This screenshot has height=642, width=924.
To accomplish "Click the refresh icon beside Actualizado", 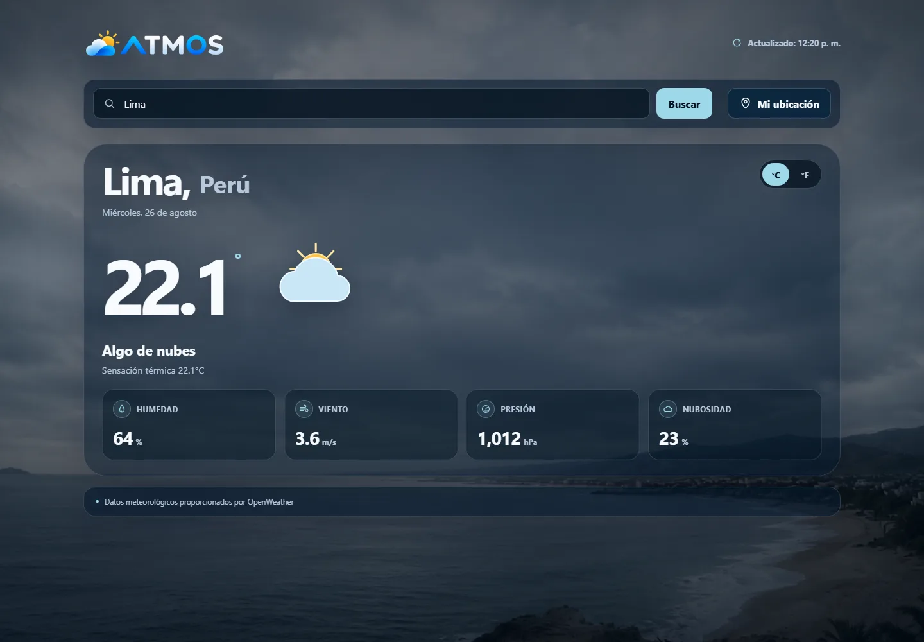I will click(737, 43).
